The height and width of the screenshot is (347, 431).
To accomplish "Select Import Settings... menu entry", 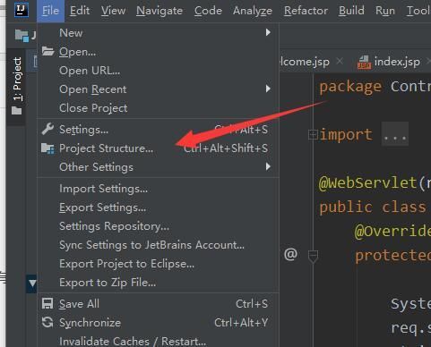I will (158, 189).
